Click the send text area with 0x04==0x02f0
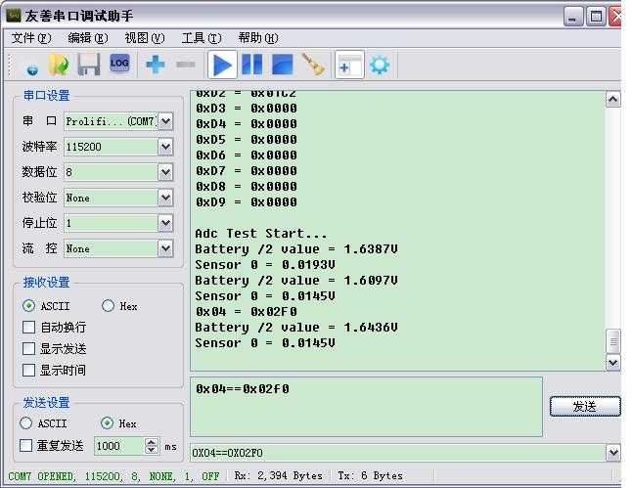 tap(366, 407)
